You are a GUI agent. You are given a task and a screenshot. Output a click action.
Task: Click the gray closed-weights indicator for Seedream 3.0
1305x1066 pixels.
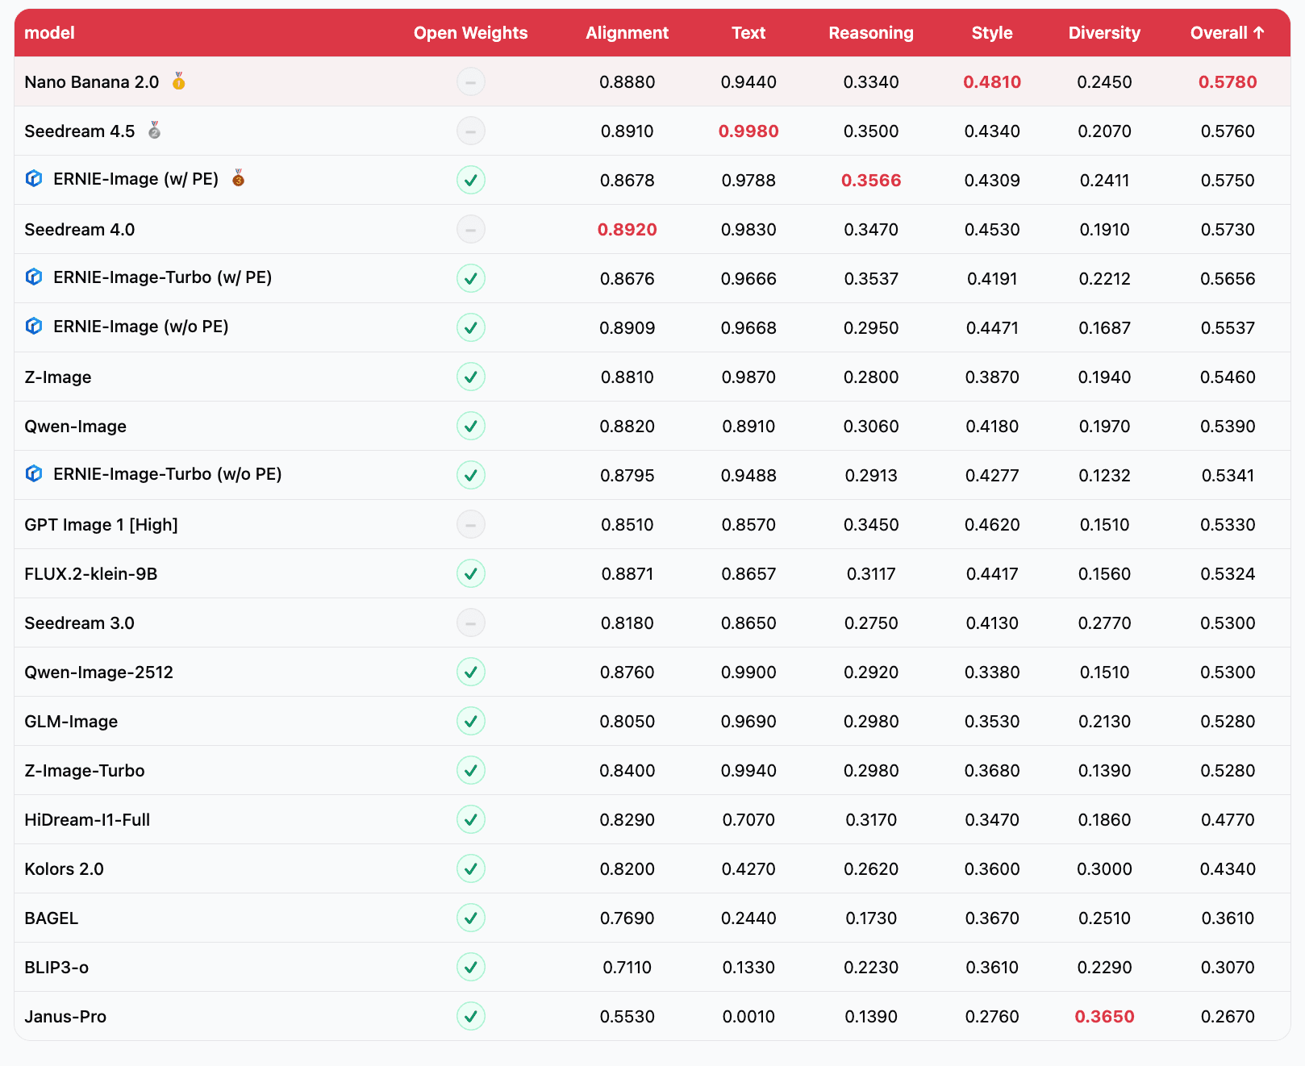(x=471, y=623)
